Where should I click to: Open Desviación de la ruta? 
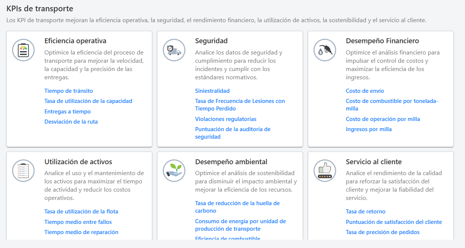pyautogui.click(x=71, y=121)
